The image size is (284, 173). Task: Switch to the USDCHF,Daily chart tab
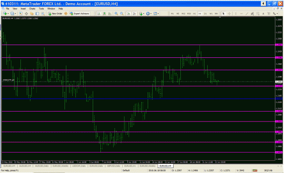[79, 166]
